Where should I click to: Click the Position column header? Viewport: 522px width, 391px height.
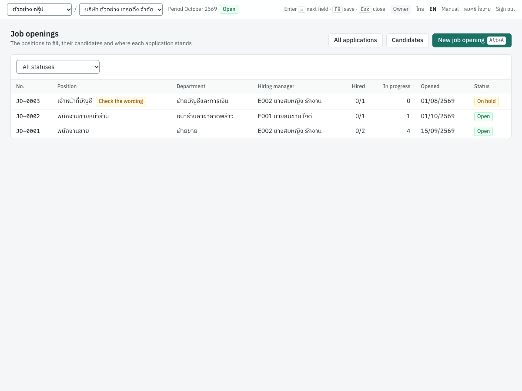click(67, 86)
